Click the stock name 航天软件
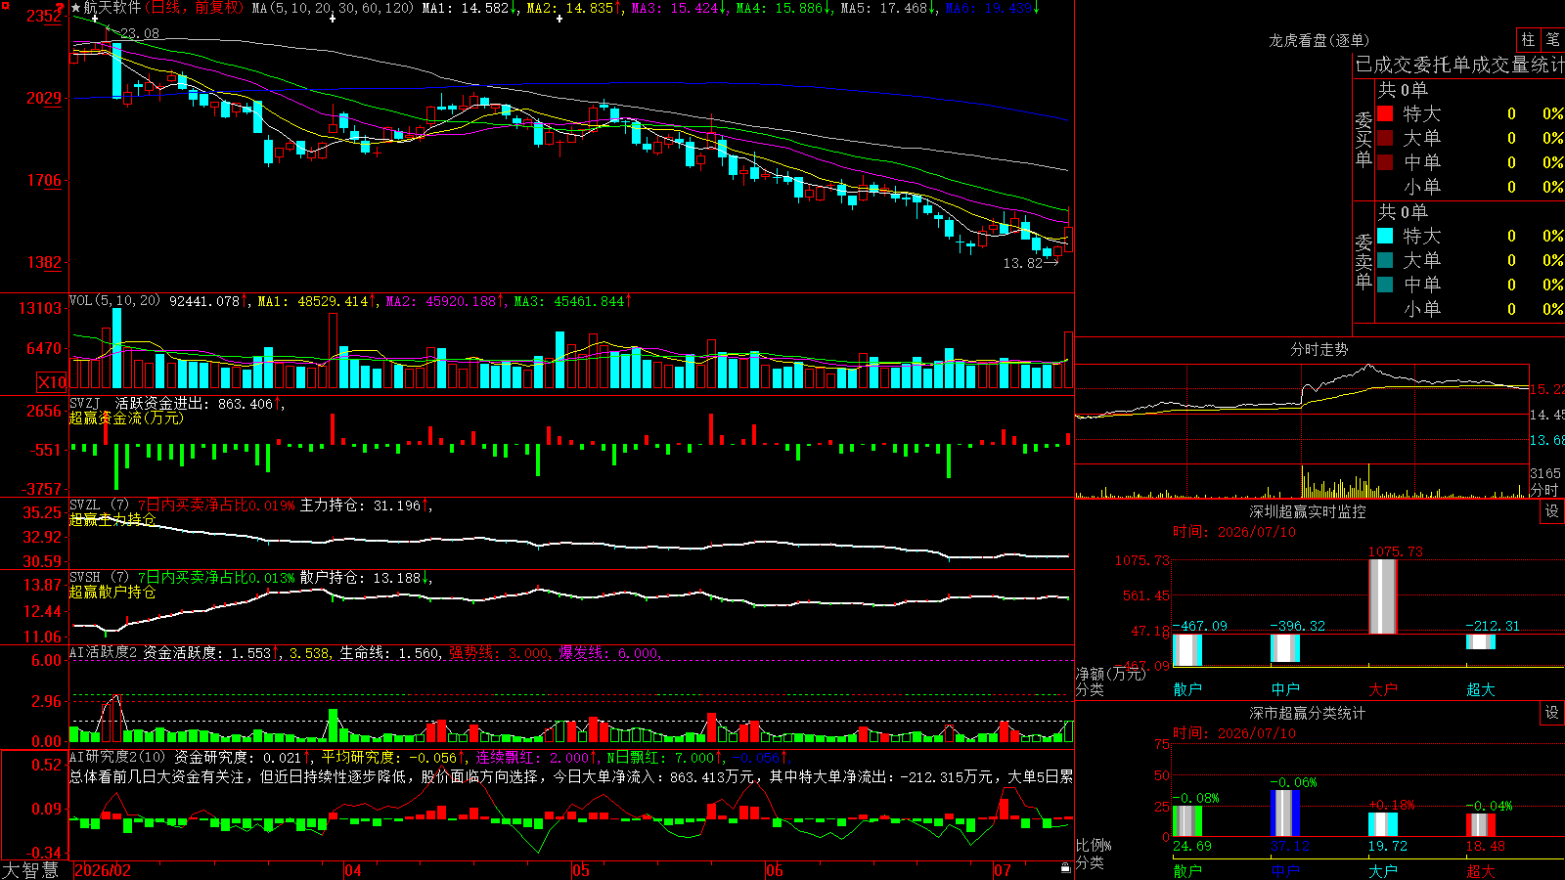 112,8
